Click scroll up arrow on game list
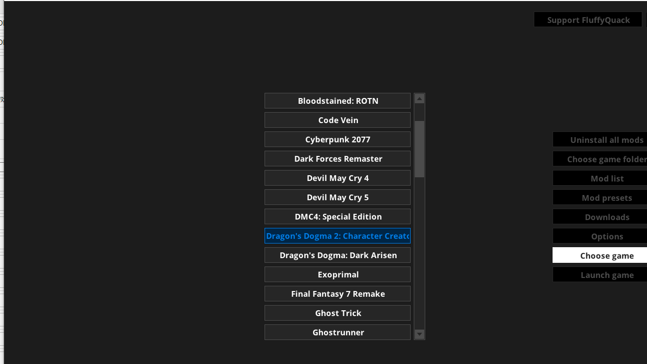Image resolution: width=647 pixels, height=364 pixels. click(419, 99)
